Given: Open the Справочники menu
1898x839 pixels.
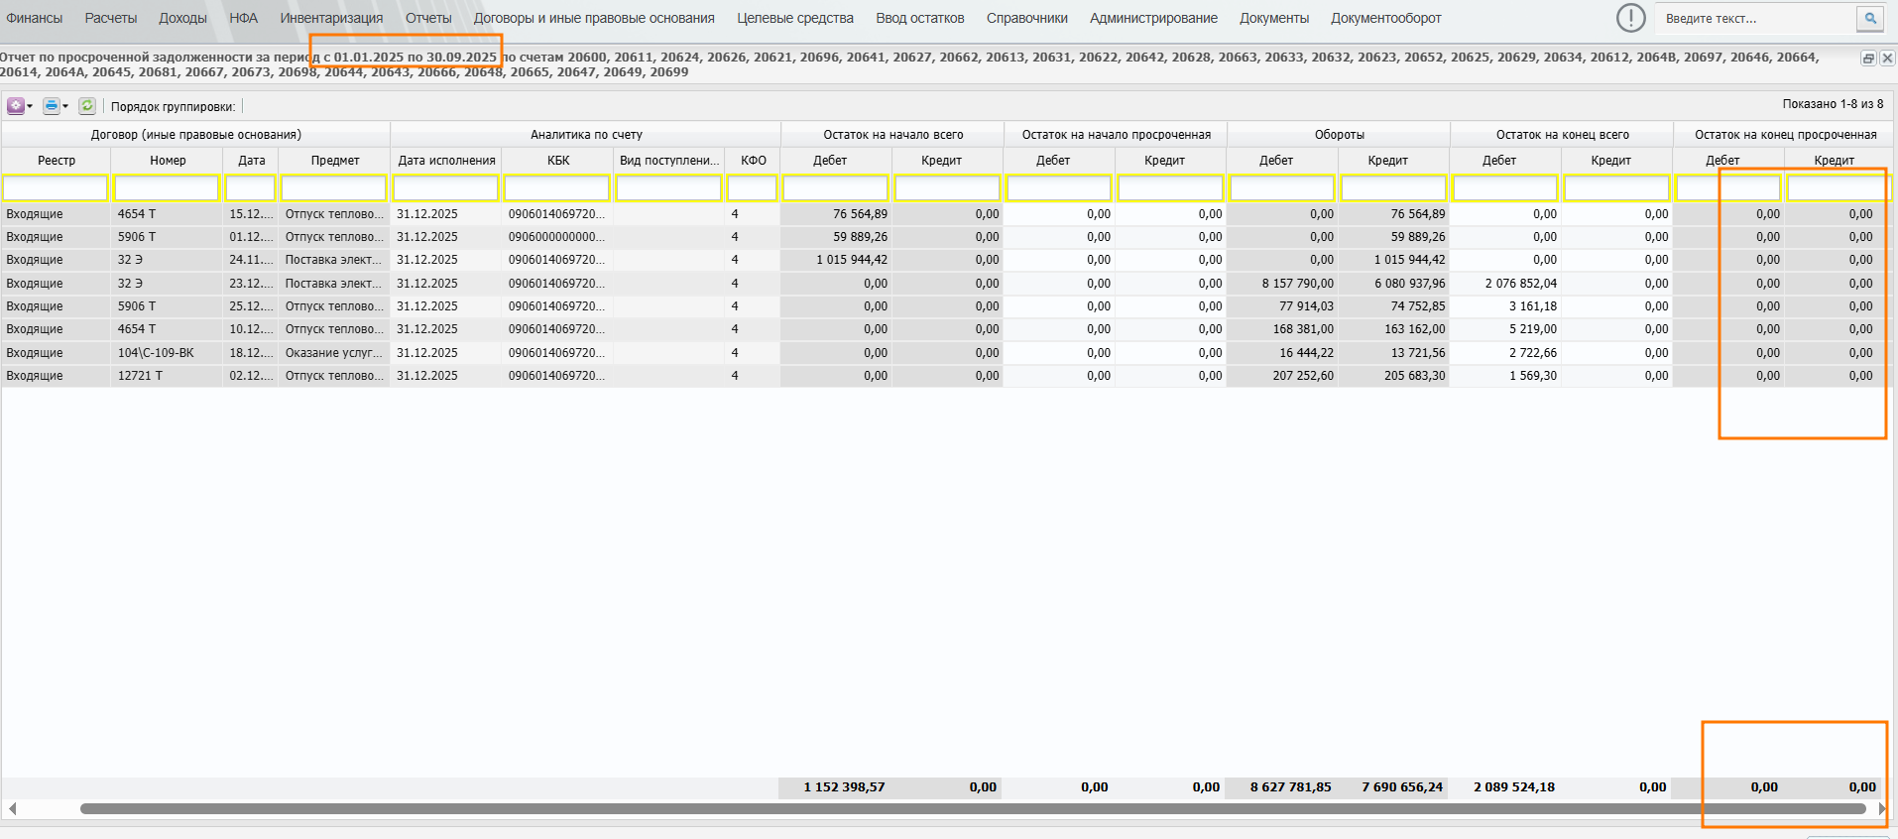Looking at the screenshot, I should (x=1026, y=18).
